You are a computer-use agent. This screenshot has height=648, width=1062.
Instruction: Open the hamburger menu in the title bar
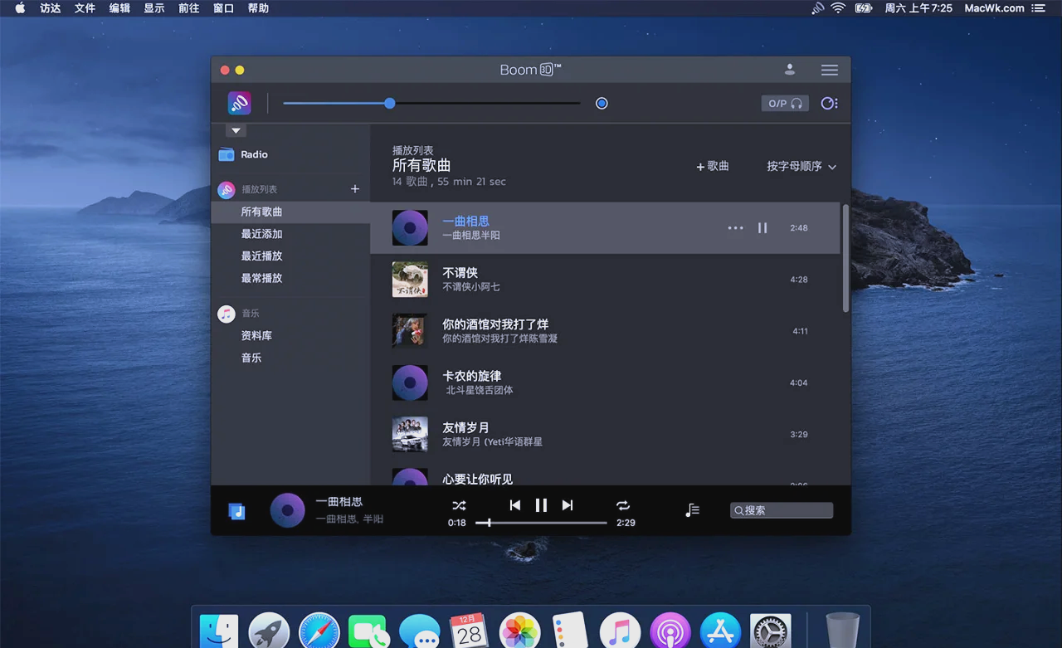point(829,70)
